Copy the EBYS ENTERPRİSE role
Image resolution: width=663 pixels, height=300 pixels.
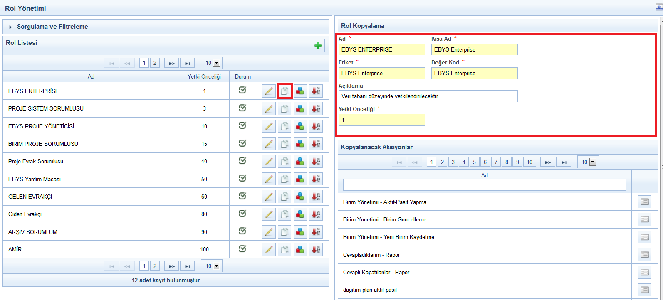click(285, 91)
